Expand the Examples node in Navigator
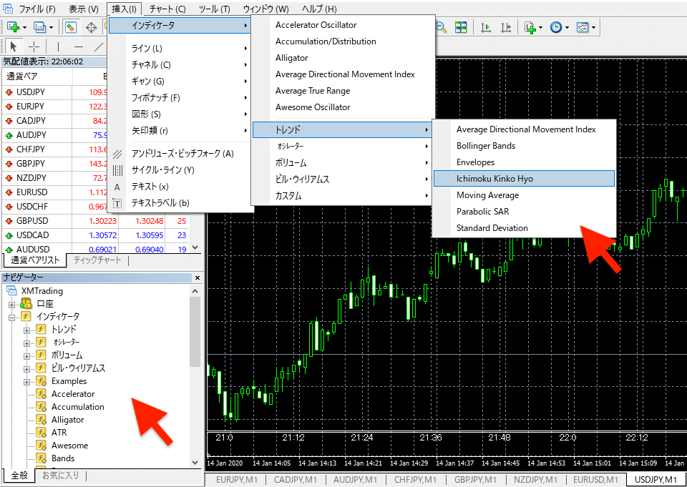Image resolution: width=687 pixels, height=487 pixels. pos(26,381)
